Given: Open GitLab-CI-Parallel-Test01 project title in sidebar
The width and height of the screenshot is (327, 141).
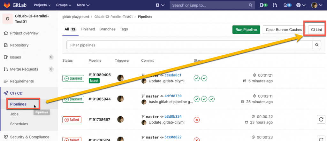Looking at the screenshot, I should click(x=32, y=19).
